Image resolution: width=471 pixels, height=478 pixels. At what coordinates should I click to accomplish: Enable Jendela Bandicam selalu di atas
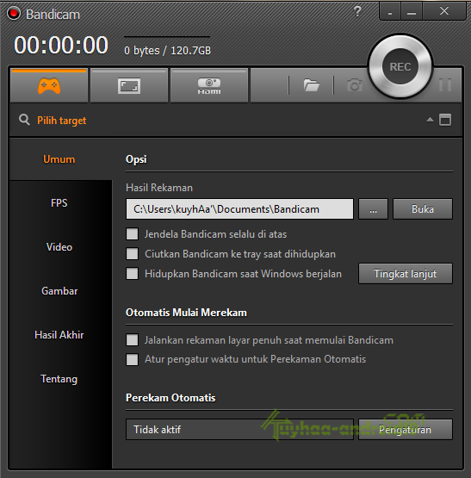(x=132, y=233)
